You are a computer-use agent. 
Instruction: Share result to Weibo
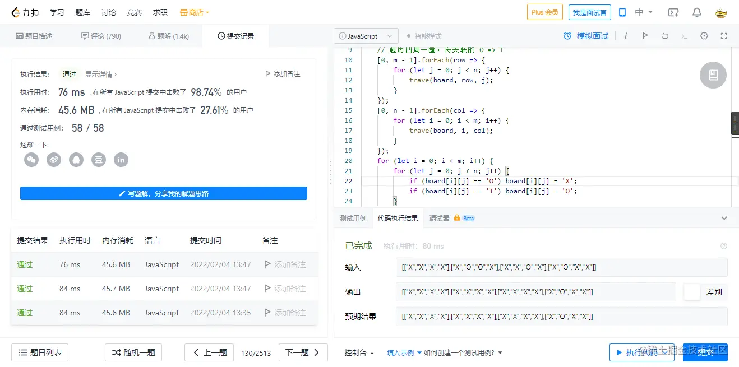[54, 160]
